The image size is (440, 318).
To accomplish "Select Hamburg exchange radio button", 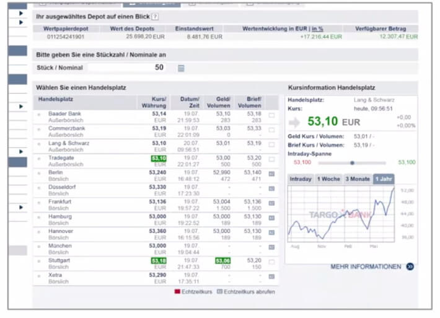I will [39, 217].
